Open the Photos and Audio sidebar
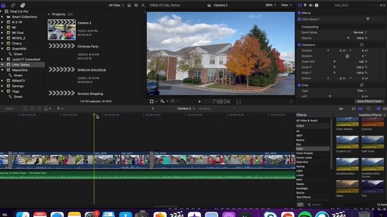The image size is (387, 217). click(x=13, y=5)
